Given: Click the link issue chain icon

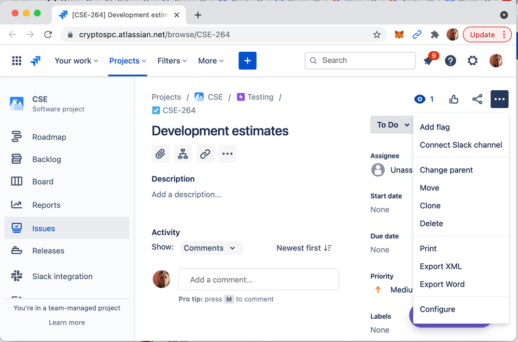Looking at the screenshot, I should [x=205, y=154].
